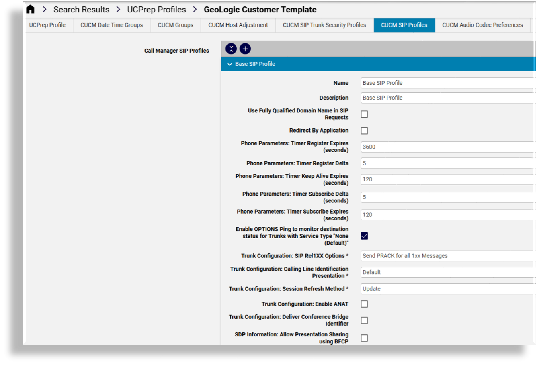537x365 pixels.
Task: Toggle Use Fully Qualified Domain Name checkbox
Action: 364,114
